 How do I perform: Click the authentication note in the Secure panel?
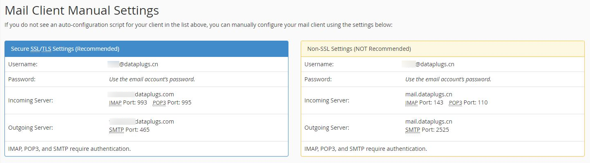click(69, 149)
